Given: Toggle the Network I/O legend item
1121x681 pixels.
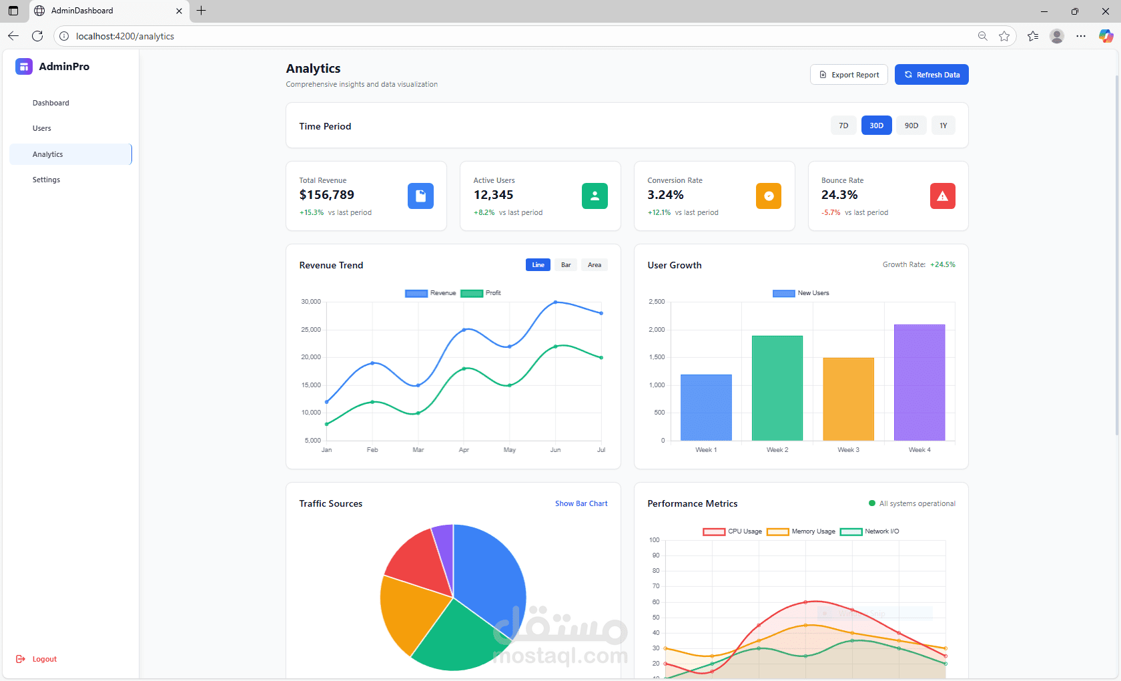Looking at the screenshot, I should click(869, 531).
